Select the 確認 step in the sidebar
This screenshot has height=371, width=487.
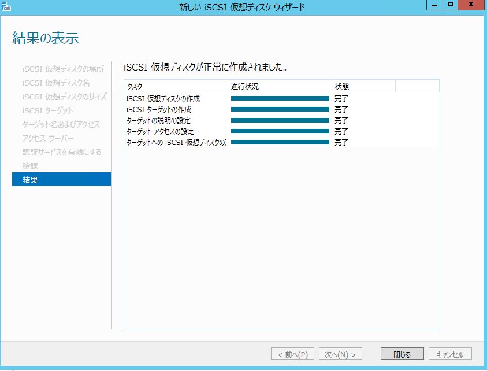30,166
